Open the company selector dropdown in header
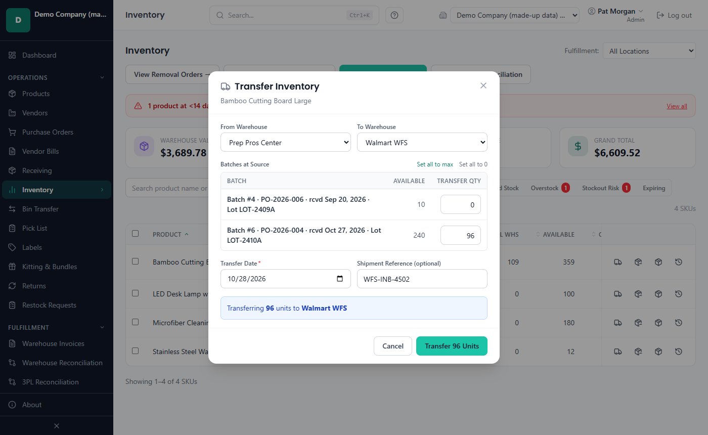Screen dimensions: 708x435 (x=515, y=15)
